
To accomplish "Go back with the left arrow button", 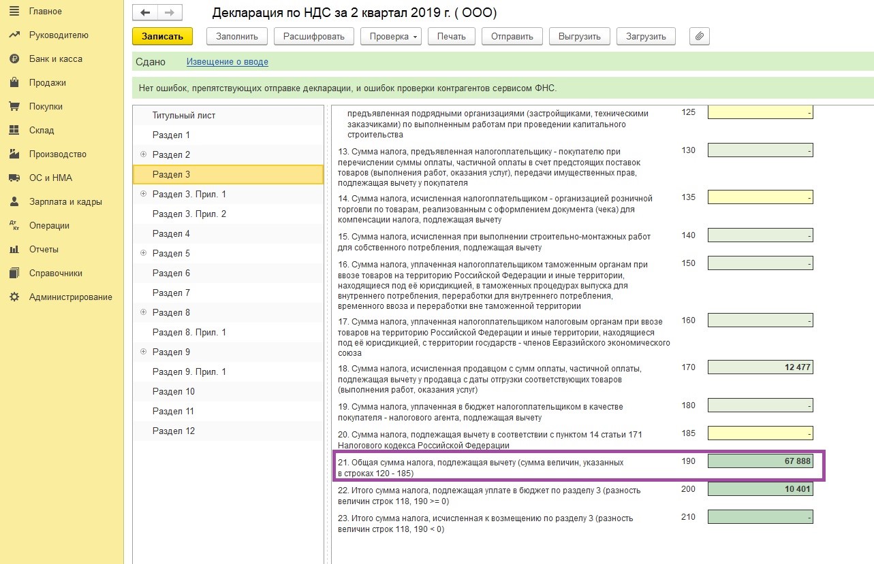I will pyautogui.click(x=144, y=13).
